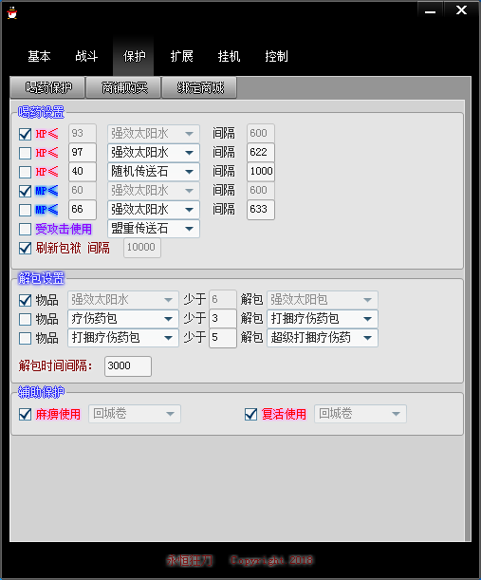Open the 随机传送石 dropdown

pyautogui.click(x=154, y=172)
